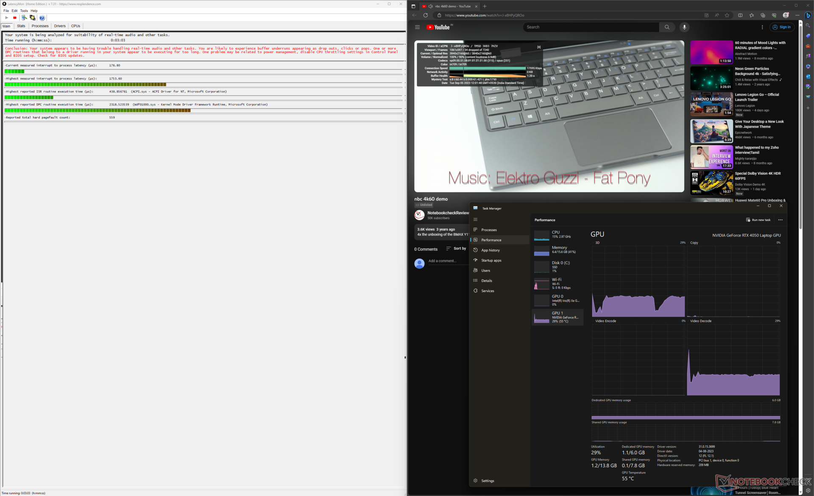The width and height of the screenshot is (814, 496).
Task: Close the stats for nerds overlay
Action: point(539,47)
